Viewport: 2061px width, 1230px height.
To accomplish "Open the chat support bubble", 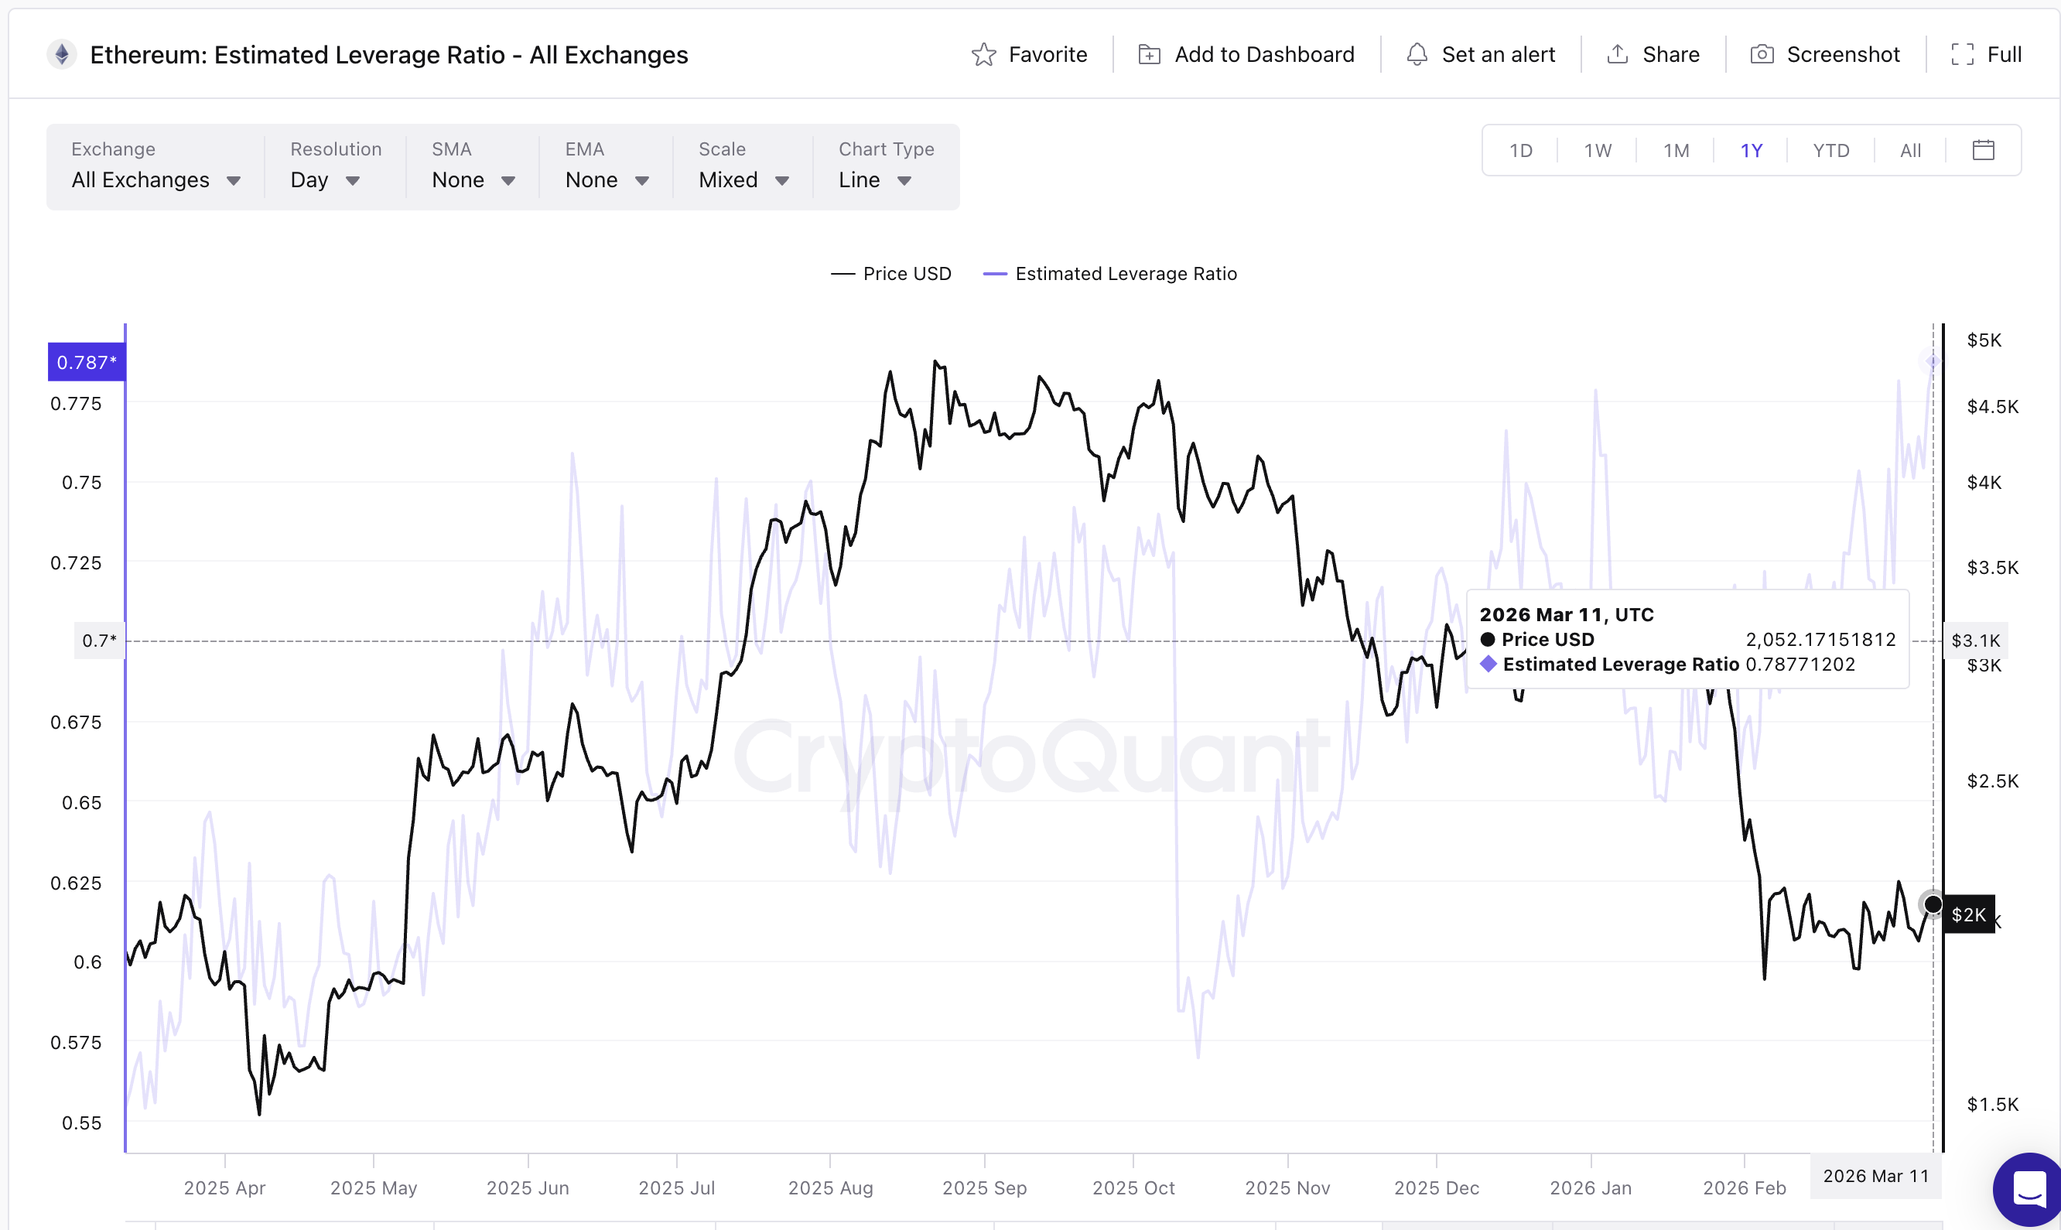I will click(x=2029, y=1191).
